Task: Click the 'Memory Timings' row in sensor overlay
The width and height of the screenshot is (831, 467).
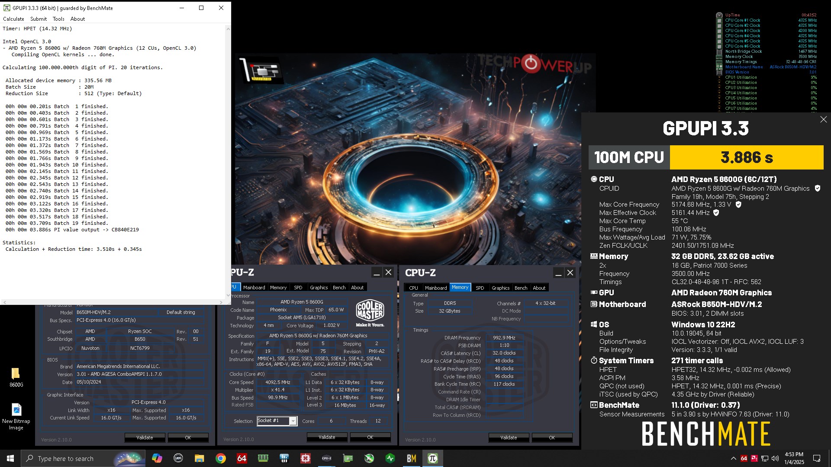Action: 771,62
